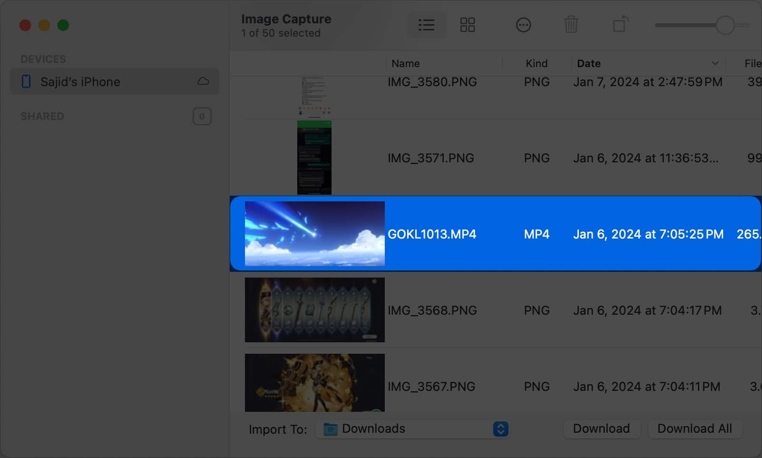Click date Jan 6, 2024 at 7:05:25 PM
This screenshot has height=458, width=762.
click(648, 234)
